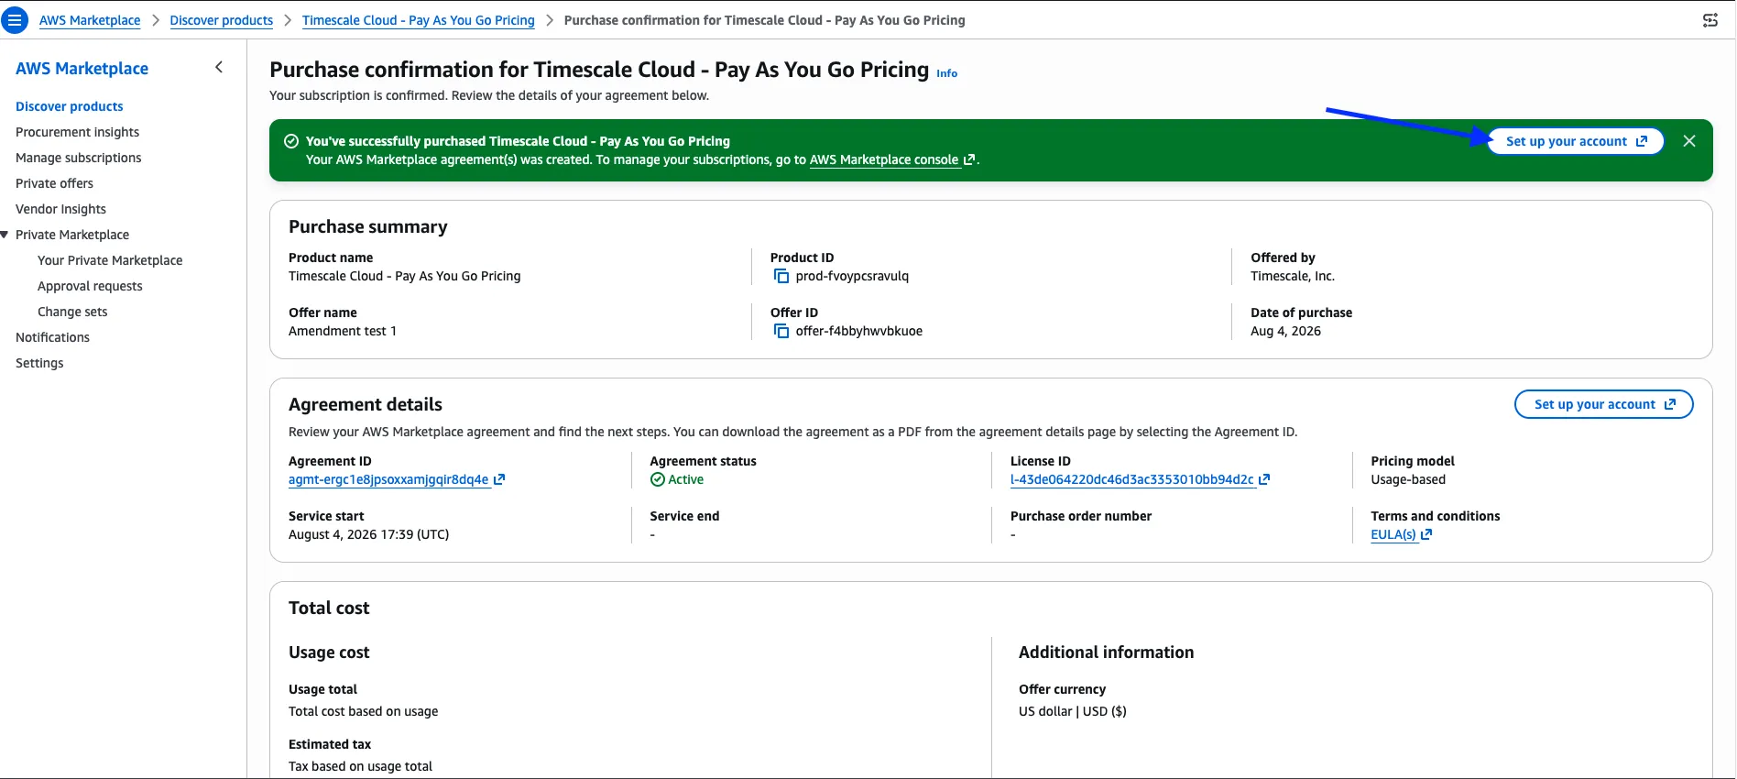Image resolution: width=1737 pixels, height=779 pixels.
Task: Open Procurement insights in sidebar
Action: click(78, 132)
